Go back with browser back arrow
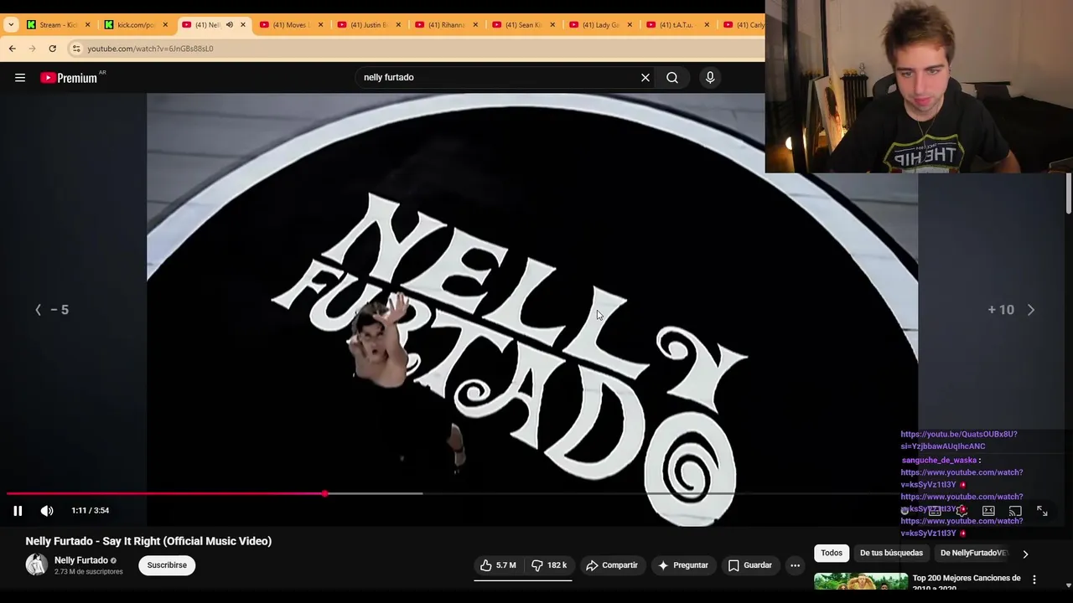1073x603 pixels. [13, 49]
